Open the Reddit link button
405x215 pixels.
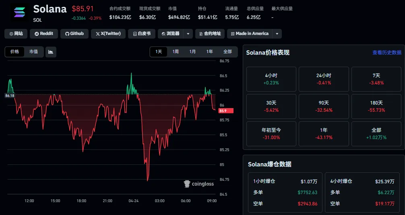[x=44, y=34]
